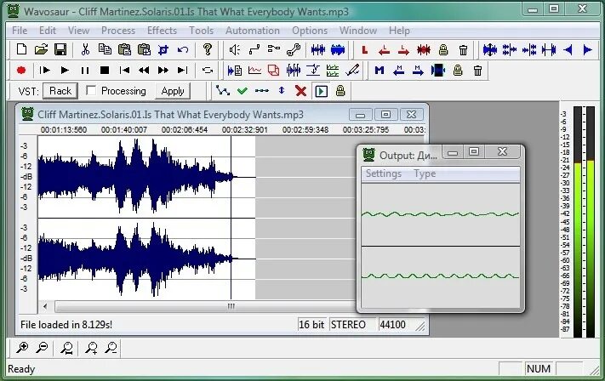This screenshot has height=381, width=605.
Task: Delete markers, trash beside blue M icons
Action: pos(477,71)
